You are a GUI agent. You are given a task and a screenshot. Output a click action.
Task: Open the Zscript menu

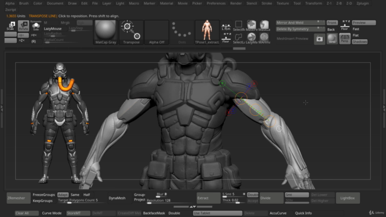11,10
